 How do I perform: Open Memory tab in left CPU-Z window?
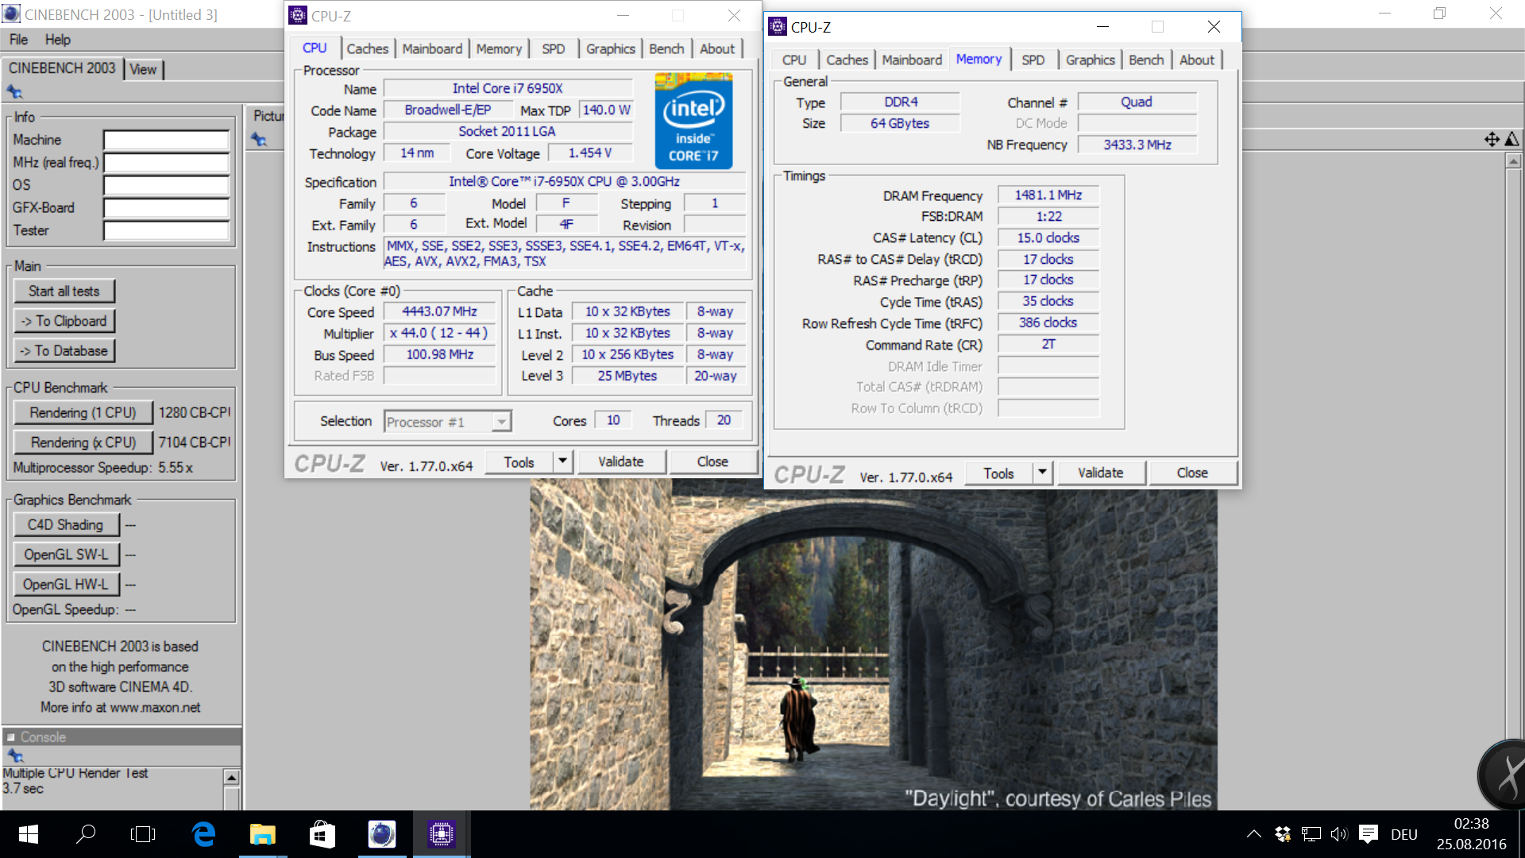click(499, 48)
